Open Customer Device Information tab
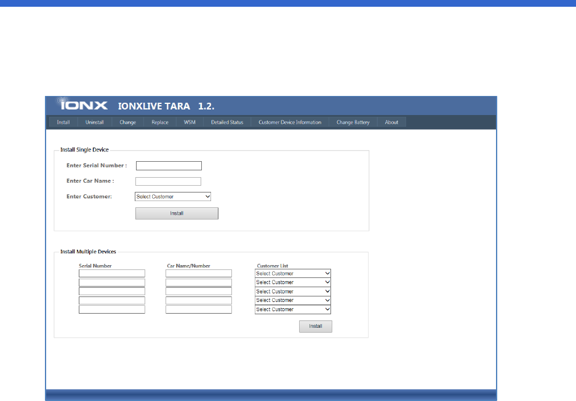The height and width of the screenshot is (401, 576). 290,122
